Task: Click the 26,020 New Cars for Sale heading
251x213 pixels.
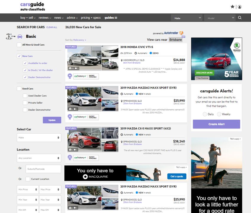Action: pos(83,27)
